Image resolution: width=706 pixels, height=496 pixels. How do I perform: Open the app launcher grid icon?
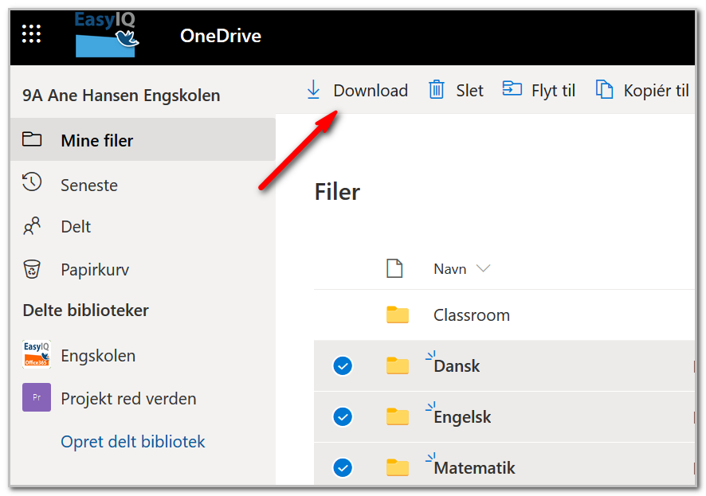[31, 33]
